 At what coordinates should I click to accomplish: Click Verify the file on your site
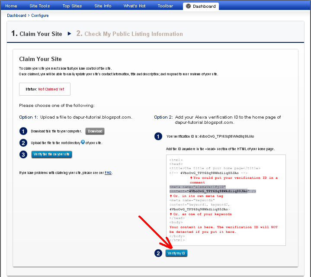click(x=51, y=154)
